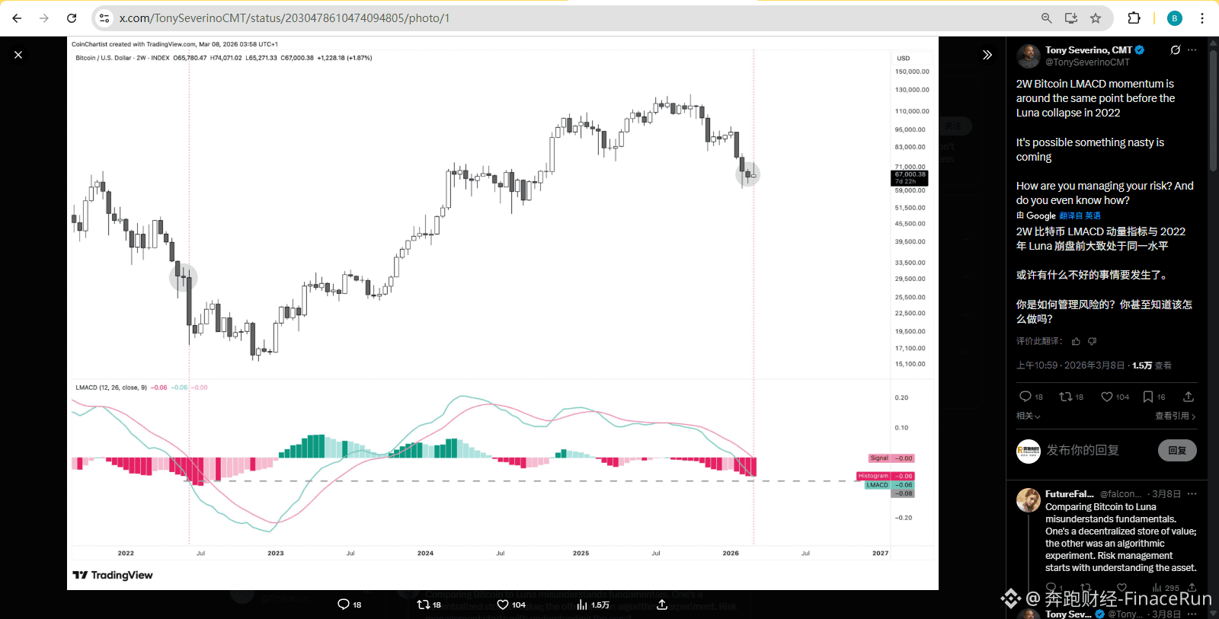Image resolution: width=1219 pixels, height=619 pixels.
Task: Reload the current page
Action: [72, 18]
